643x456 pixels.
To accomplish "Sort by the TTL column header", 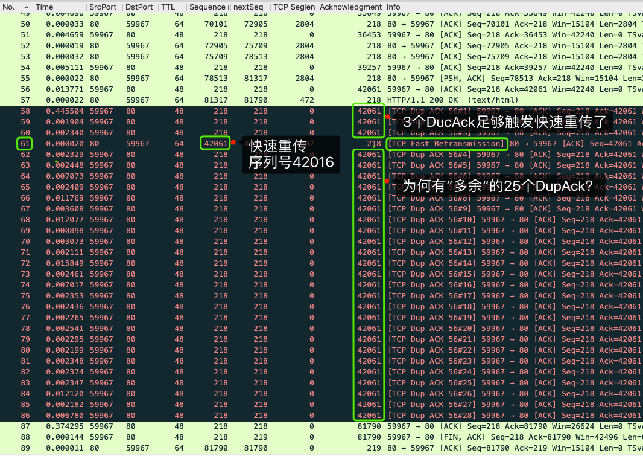I will (168, 7).
